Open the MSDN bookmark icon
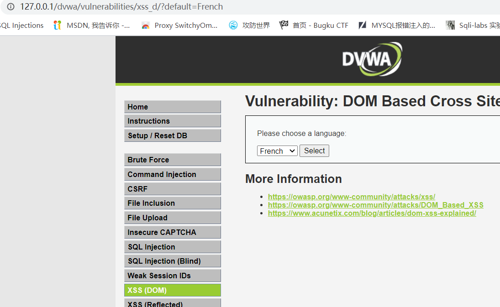Viewport: 500px width, 307px height. (57, 26)
